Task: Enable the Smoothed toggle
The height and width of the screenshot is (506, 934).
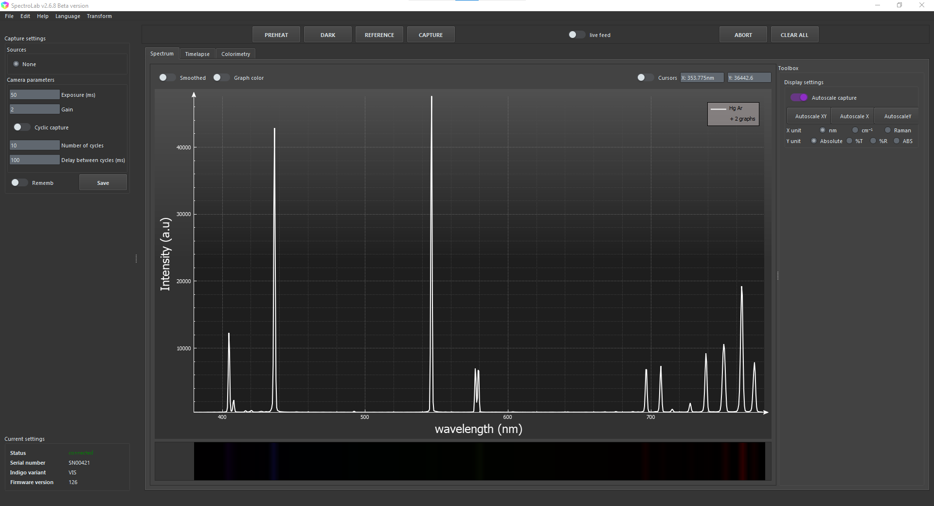Action: coord(167,77)
